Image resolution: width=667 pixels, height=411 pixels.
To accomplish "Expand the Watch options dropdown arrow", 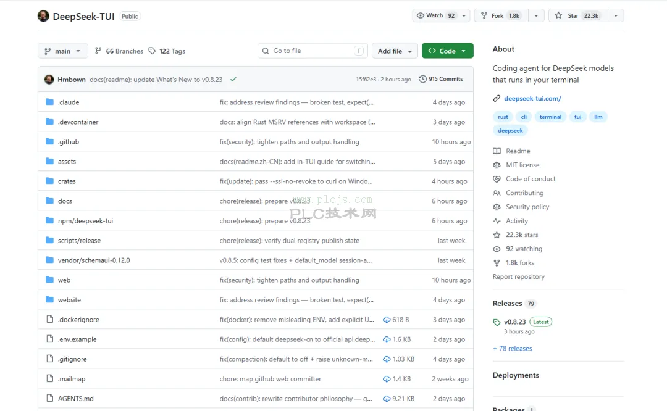I will [x=464, y=15].
